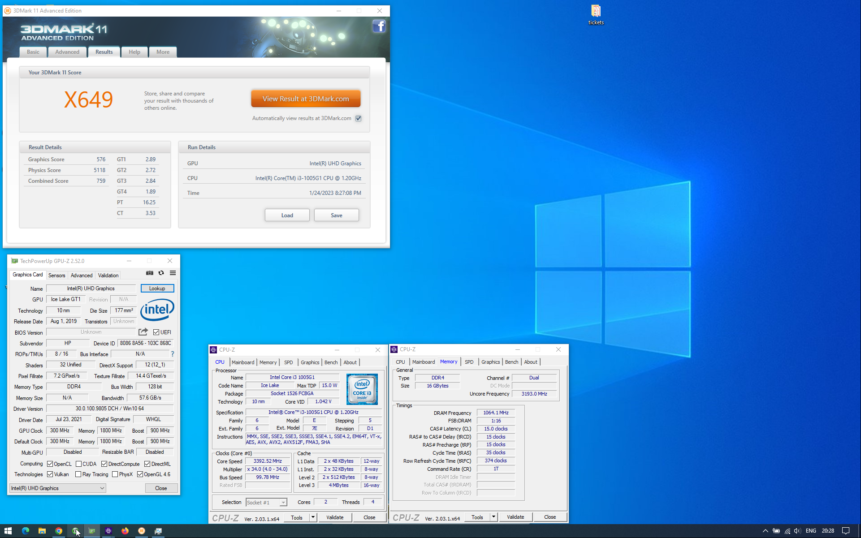The height and width of the screenshot is (538, 861).
Task: Click the battery power tray icon
Action: 776,531
